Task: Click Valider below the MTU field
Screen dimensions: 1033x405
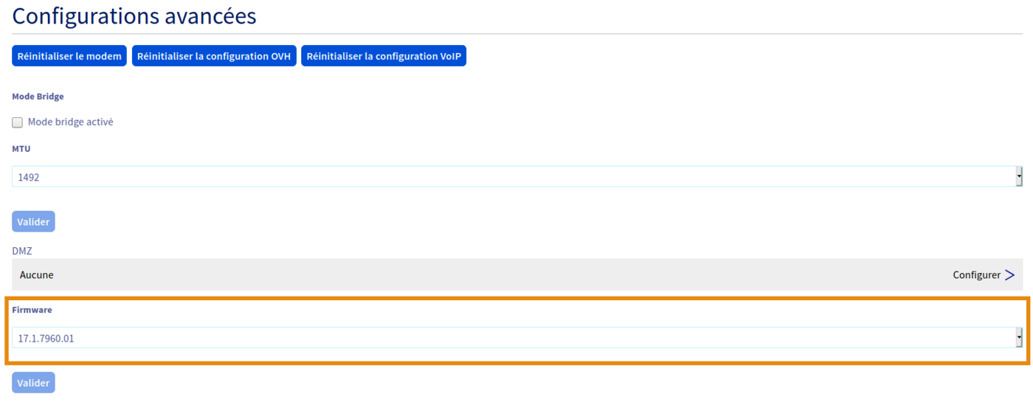Action: click(33, 221)
